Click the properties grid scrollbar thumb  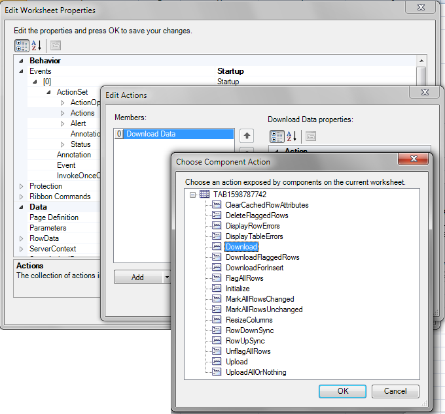pos(421,76)
